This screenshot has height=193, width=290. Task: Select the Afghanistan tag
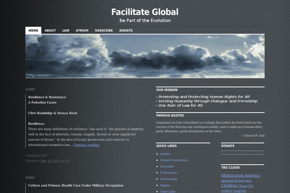pyautogui.click(x=232, y=176)
